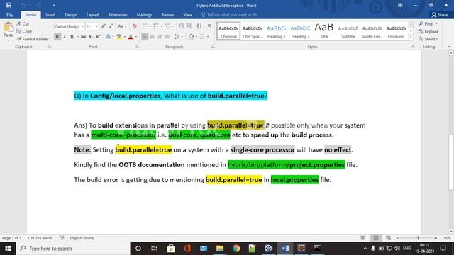
Task: Clear all formatting from selection
Action: pyautogui.click(x=134, y=26)
